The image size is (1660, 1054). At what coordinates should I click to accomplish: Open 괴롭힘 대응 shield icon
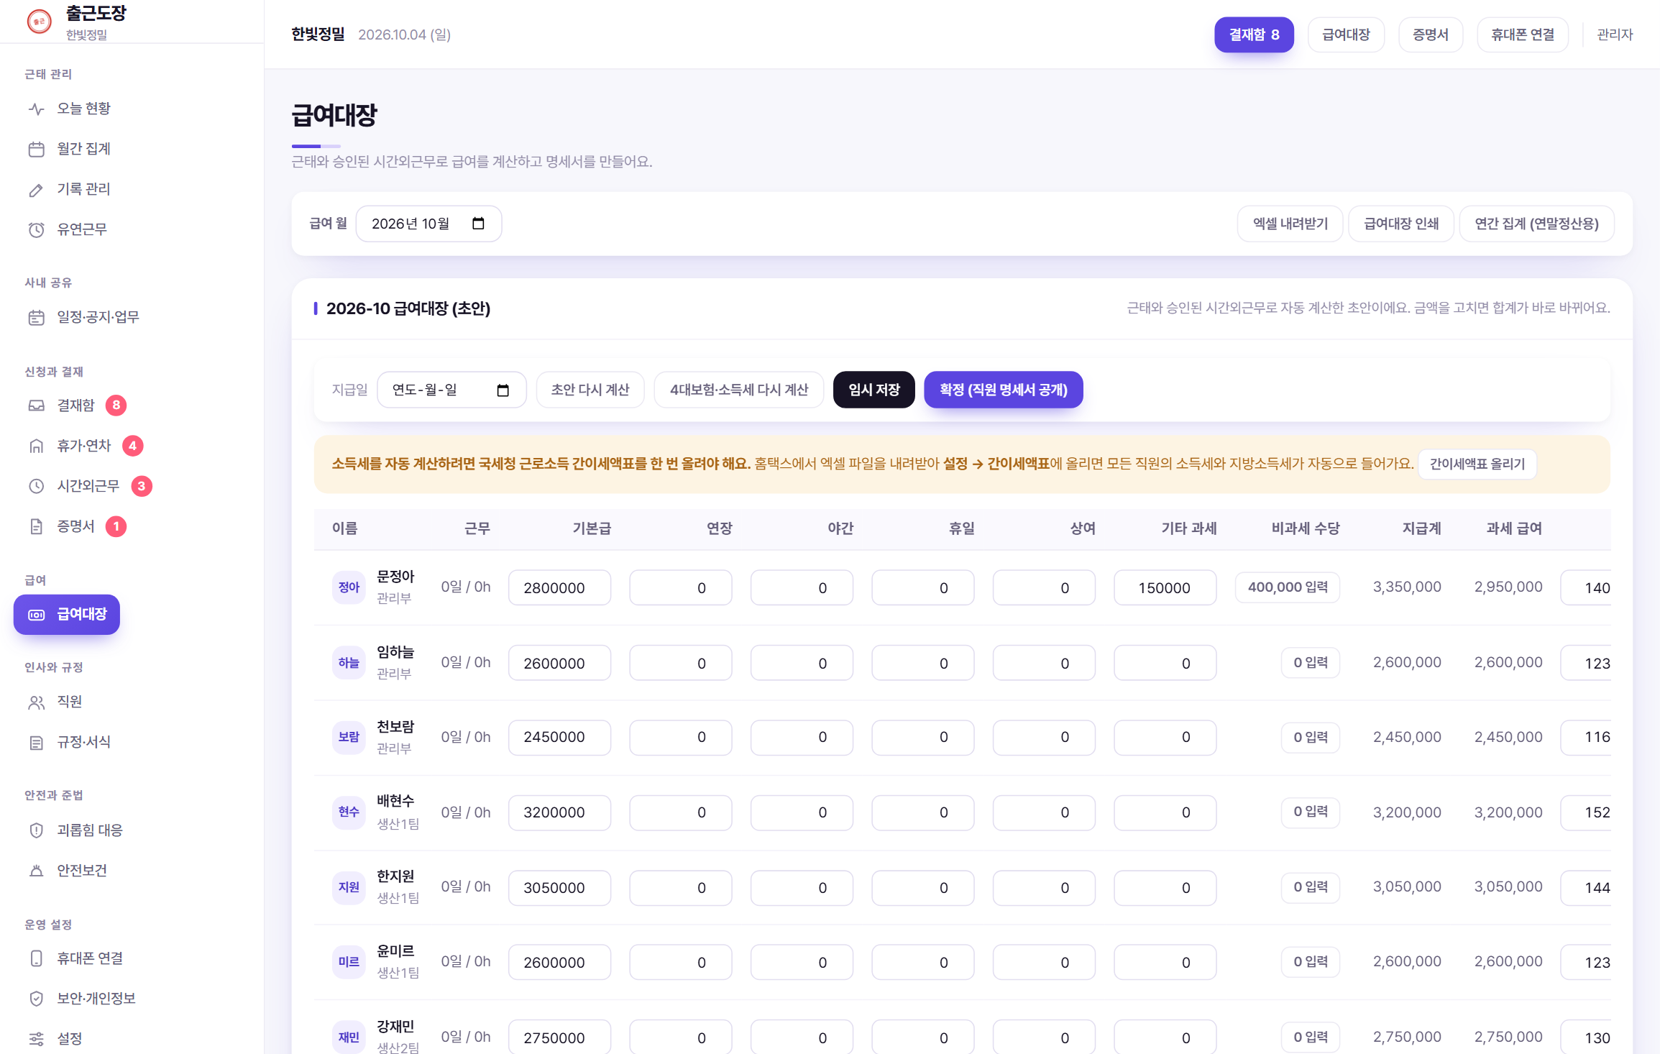[37, 830]
